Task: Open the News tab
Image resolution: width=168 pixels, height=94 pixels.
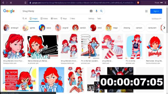Action: click(x=54, y=19)
